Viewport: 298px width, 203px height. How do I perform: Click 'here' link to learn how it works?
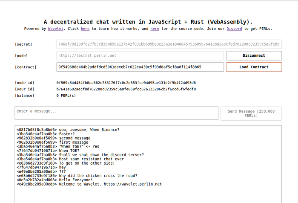[85, 29]
